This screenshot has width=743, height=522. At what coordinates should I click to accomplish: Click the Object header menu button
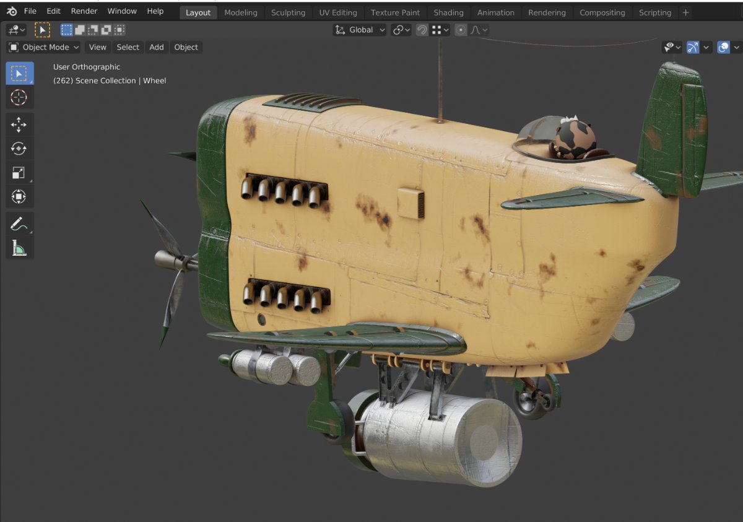[186, 47]
